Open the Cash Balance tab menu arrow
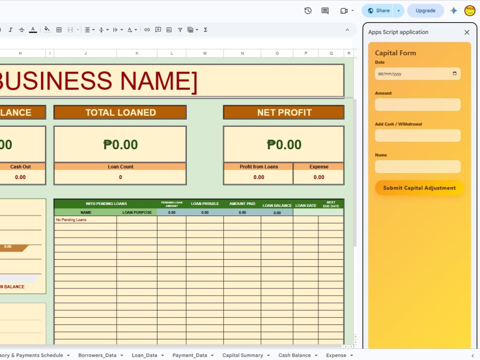 click(x=316, y=355)
